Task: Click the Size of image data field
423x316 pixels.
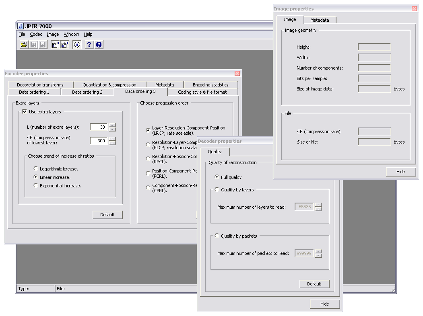Action: [x=374, y=89]
